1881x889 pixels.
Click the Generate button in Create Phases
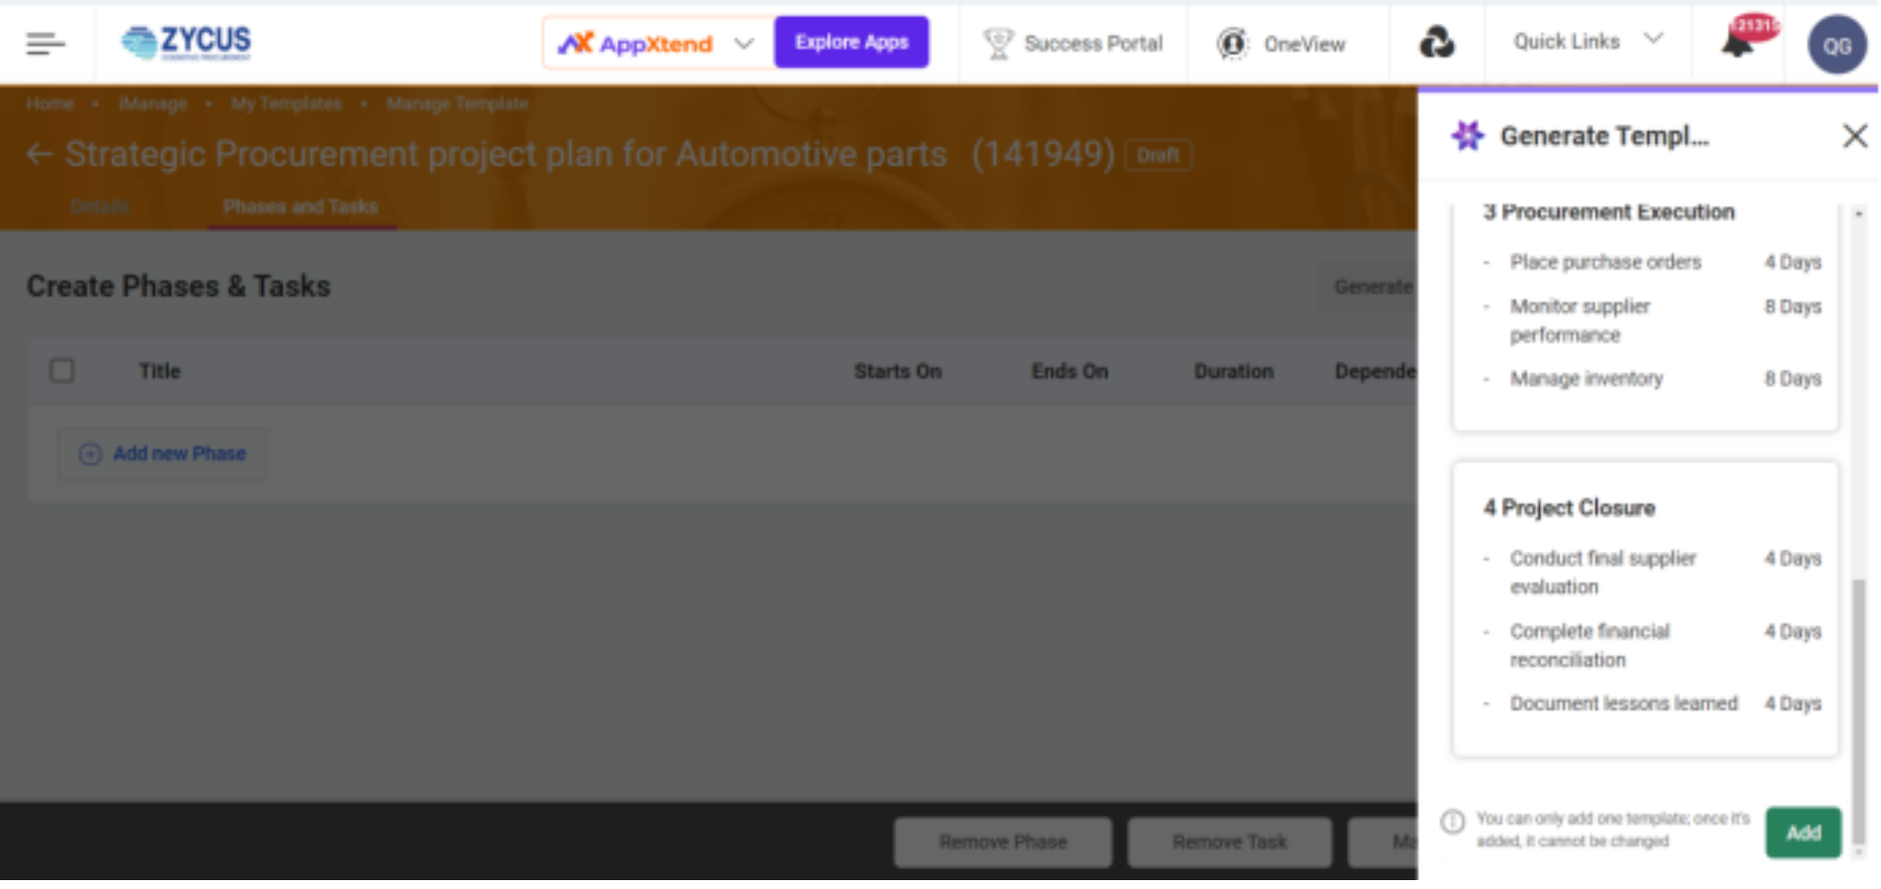pos(1370,287)
